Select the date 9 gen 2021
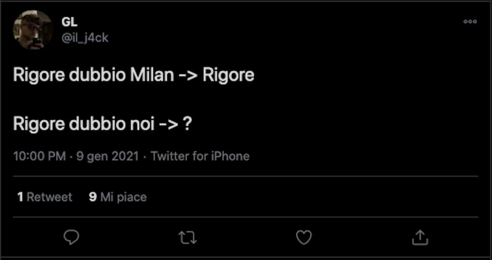 pos(108,156)
